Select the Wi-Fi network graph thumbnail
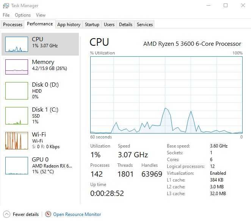The width and height of the screenshot is (251, 222). coord(17,140)
